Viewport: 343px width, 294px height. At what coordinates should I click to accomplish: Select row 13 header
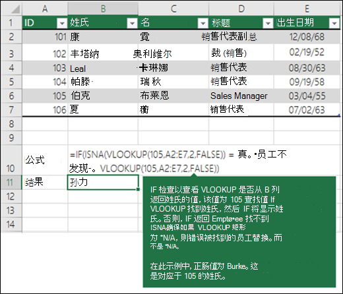(11, 210)
